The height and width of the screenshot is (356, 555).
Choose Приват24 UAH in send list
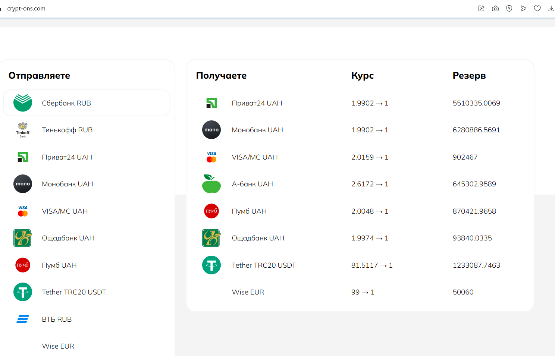click(87, 157)
